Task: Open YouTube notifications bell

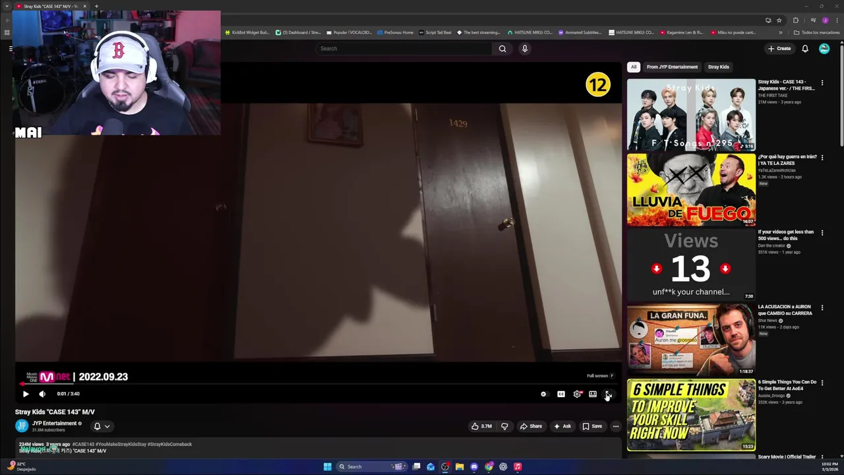Action: tap(805, 48)
